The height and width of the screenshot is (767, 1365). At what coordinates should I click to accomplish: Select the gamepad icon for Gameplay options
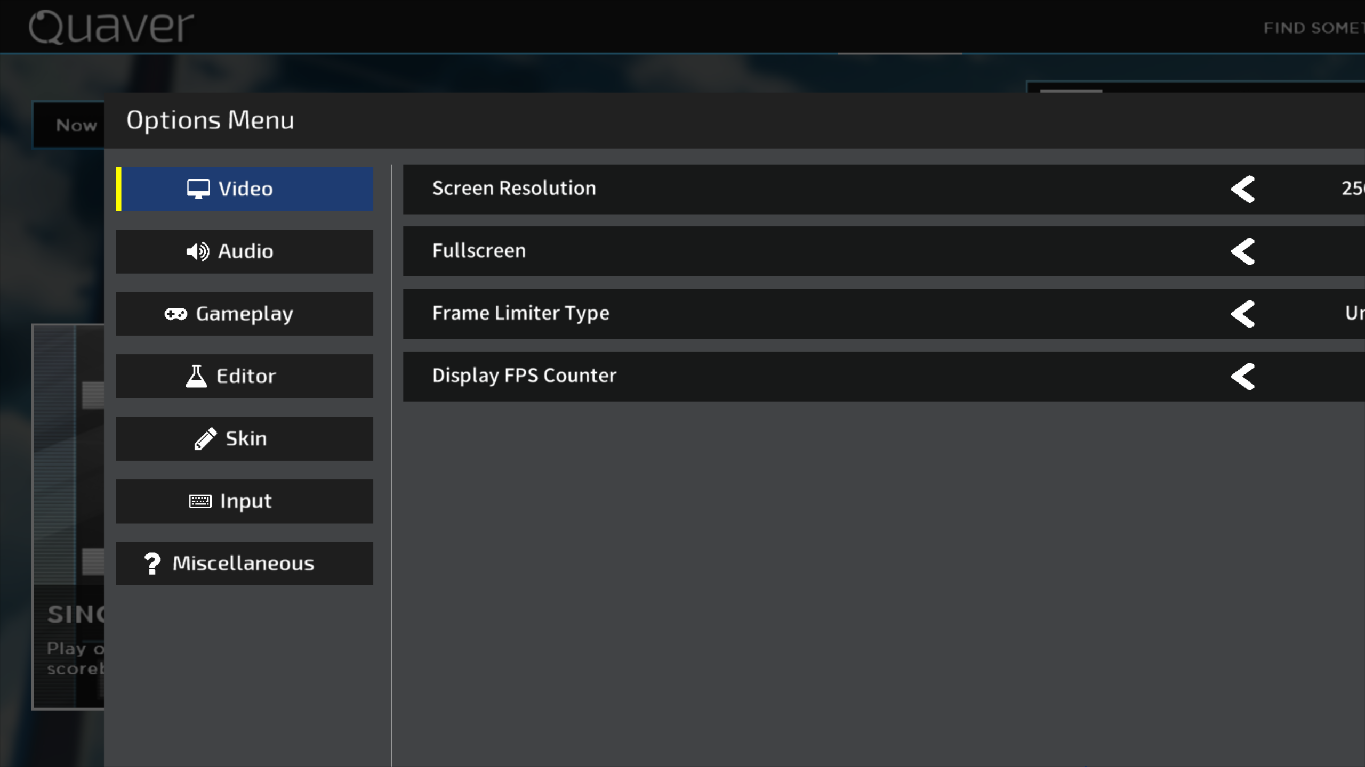[175, 314]
